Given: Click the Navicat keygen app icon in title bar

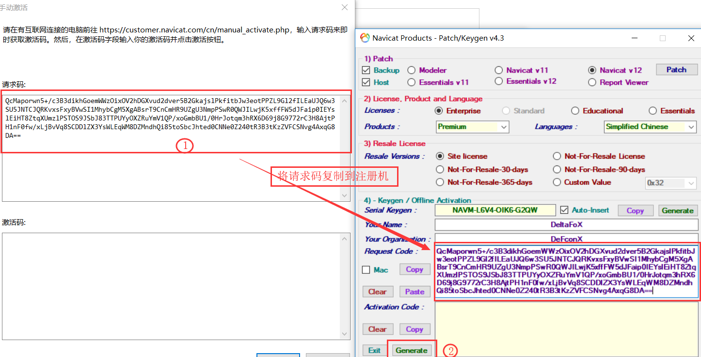Looking at the screenshot, I should (365, 38).
